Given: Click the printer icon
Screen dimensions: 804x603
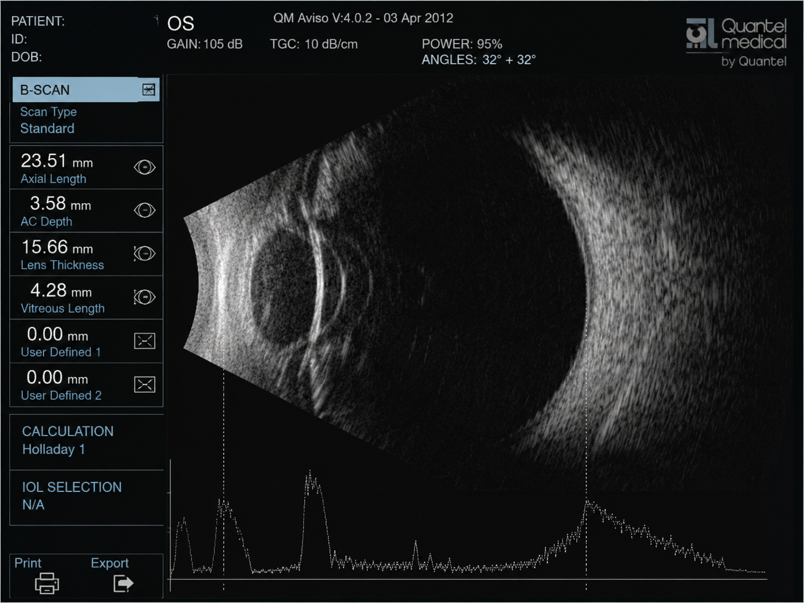Looking at the screenshot, I should (x=47, y=583).
